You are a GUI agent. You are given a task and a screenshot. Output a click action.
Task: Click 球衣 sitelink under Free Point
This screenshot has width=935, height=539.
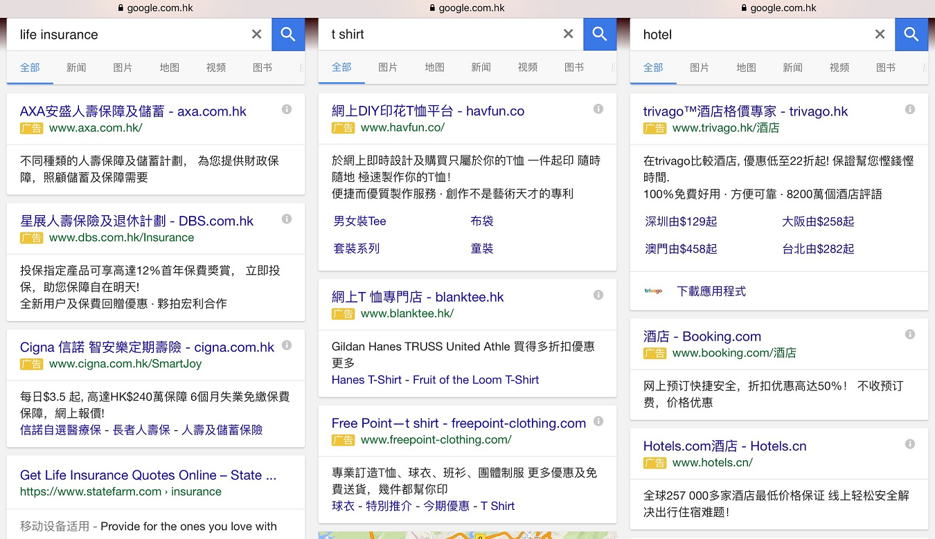(343, 506)
